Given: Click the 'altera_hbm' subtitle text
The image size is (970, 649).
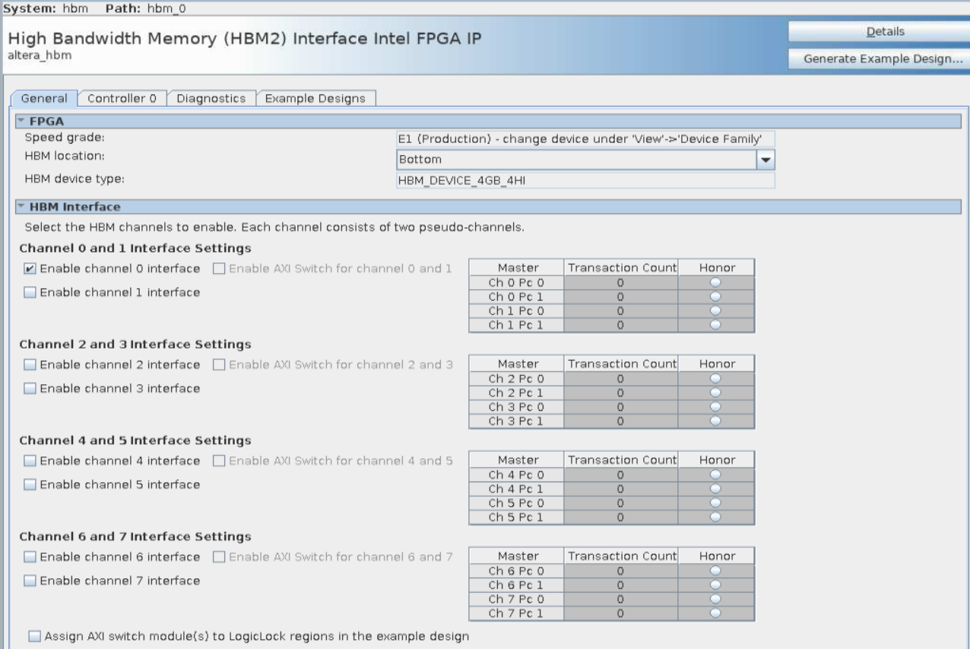Looking at the screenshot, I should click(40, 56).
